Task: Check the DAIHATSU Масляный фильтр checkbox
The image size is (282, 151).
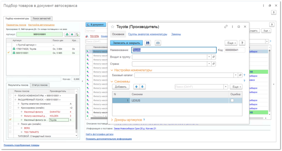Action: (10, 112)
